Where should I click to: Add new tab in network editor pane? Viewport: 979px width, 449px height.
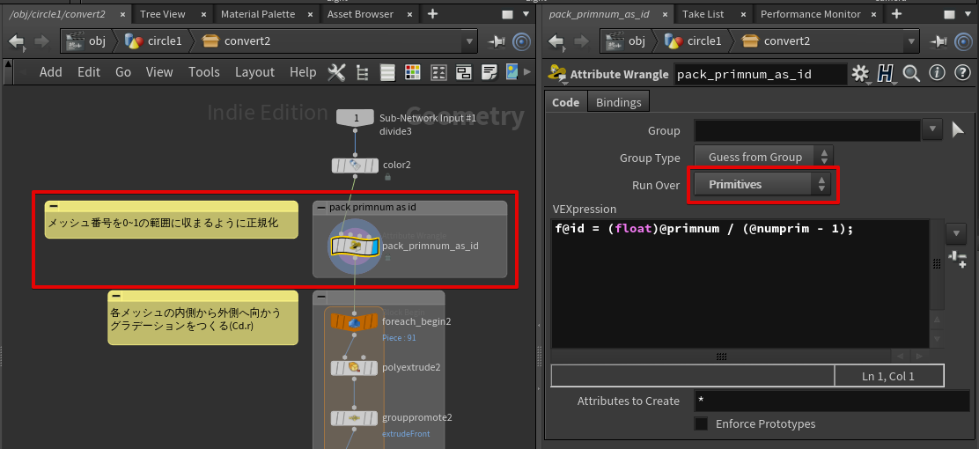click(x=432, y=14)
